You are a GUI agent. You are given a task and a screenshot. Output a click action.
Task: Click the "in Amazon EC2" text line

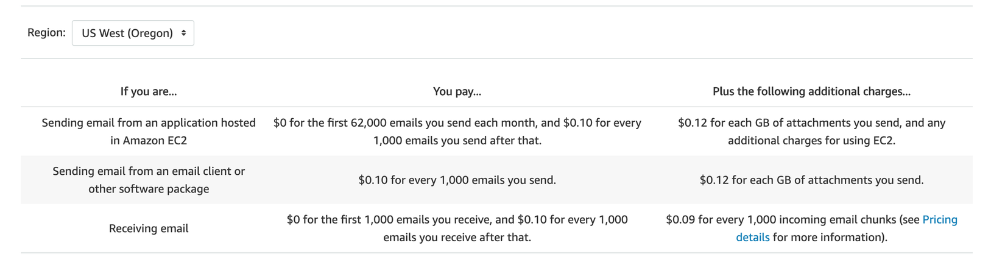pyautogui.click(x=149, y=141)
